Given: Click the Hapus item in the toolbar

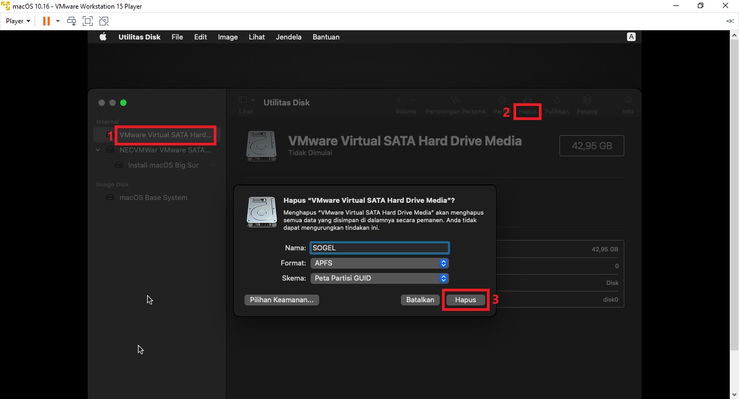Looking at the screenshot, I should click(x=527, y=111).
